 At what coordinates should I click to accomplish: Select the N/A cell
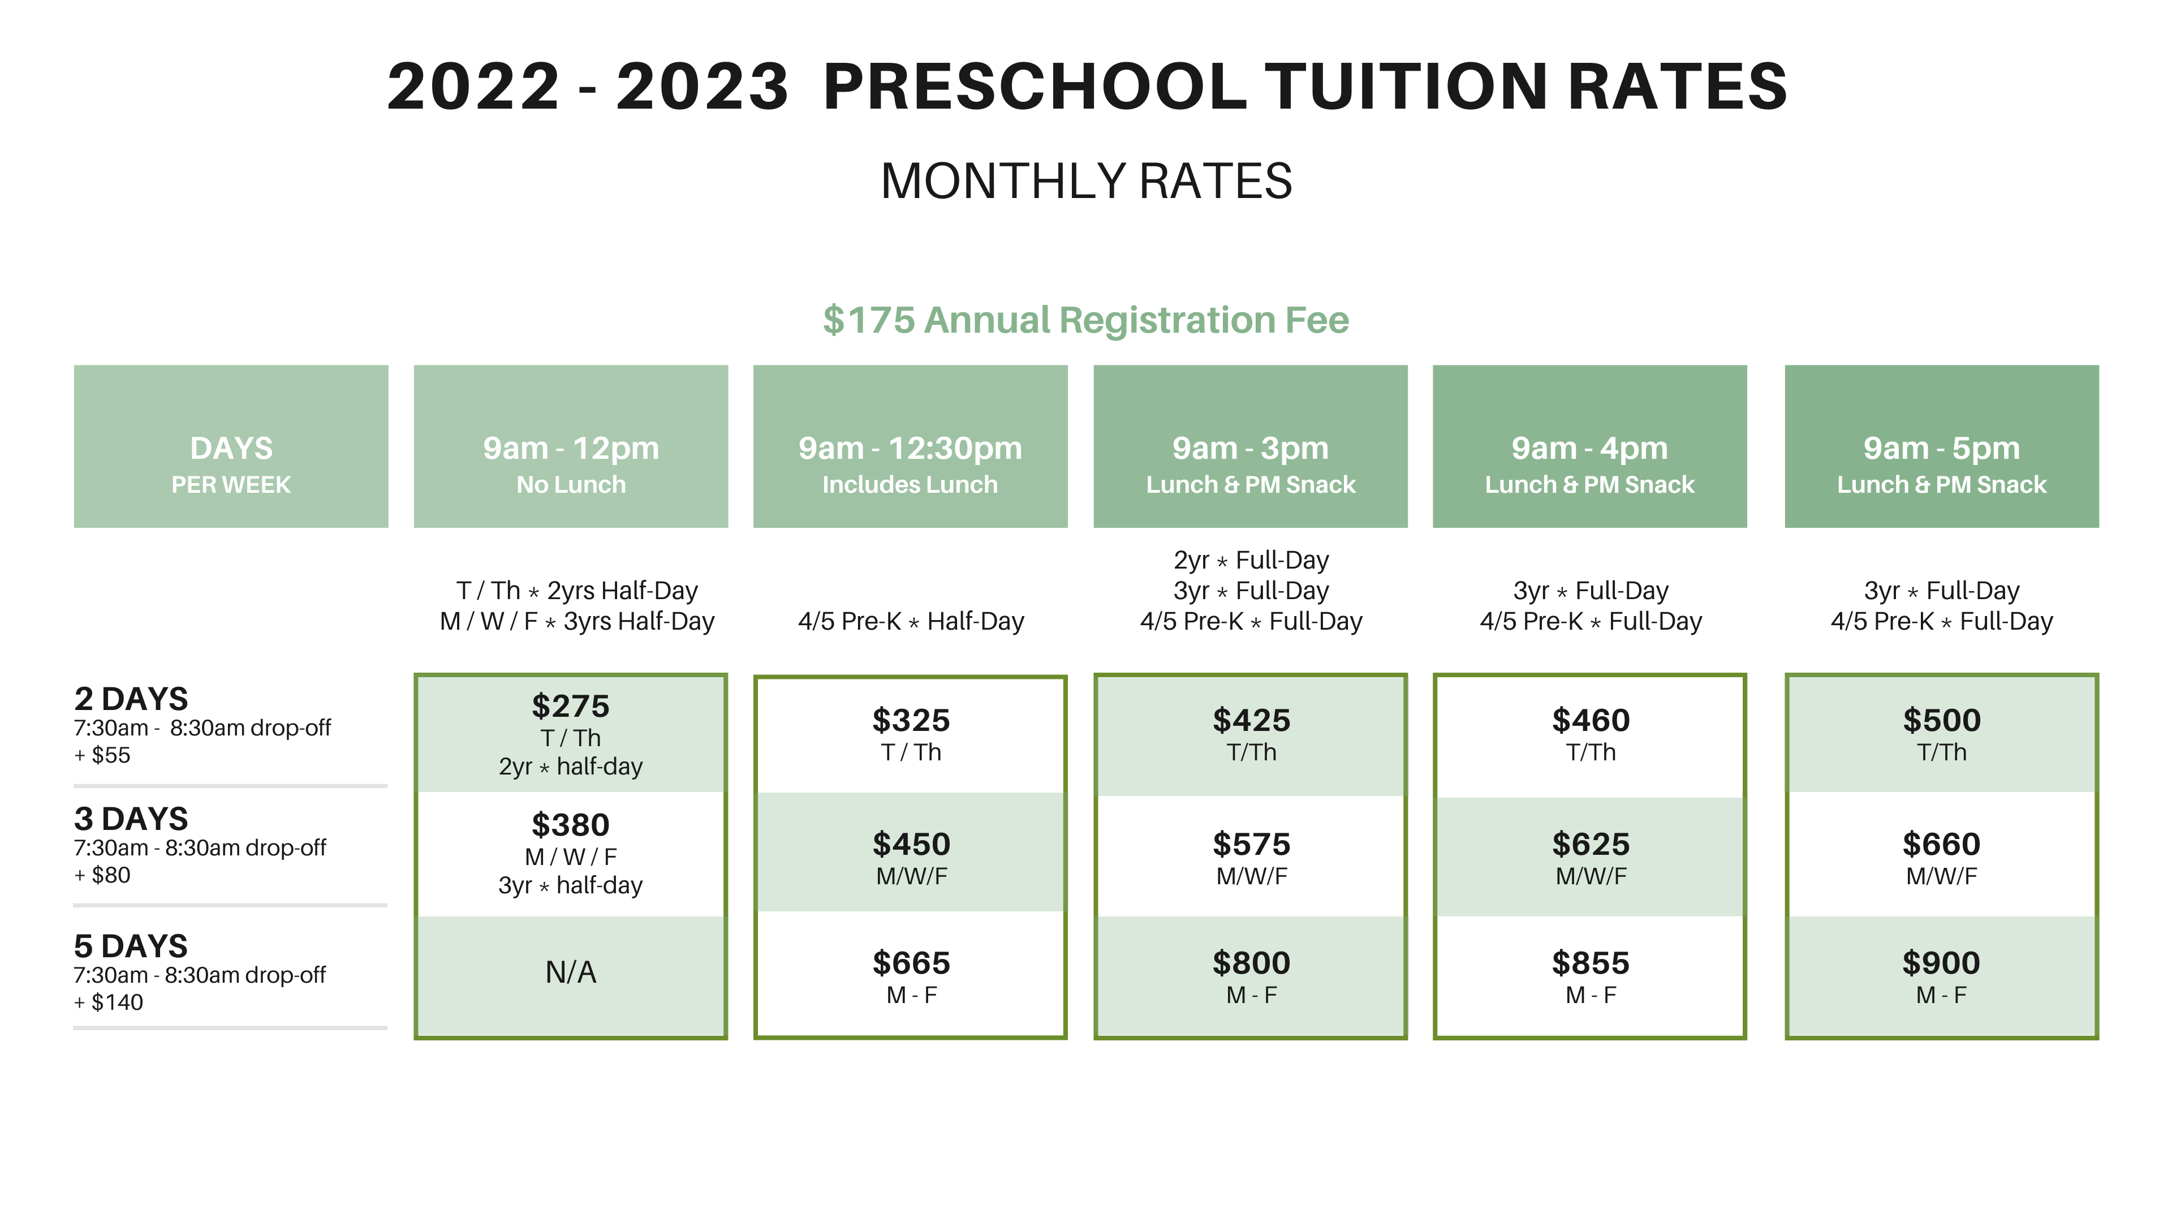(571, 973)
